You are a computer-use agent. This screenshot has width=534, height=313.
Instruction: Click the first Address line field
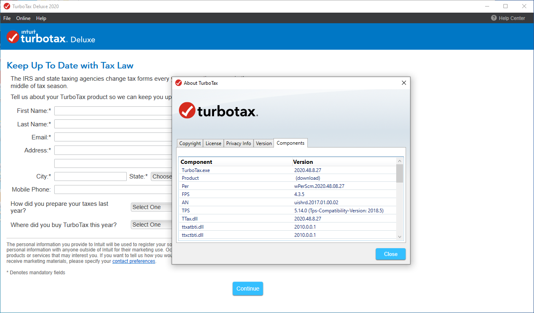tap(113, 150)
